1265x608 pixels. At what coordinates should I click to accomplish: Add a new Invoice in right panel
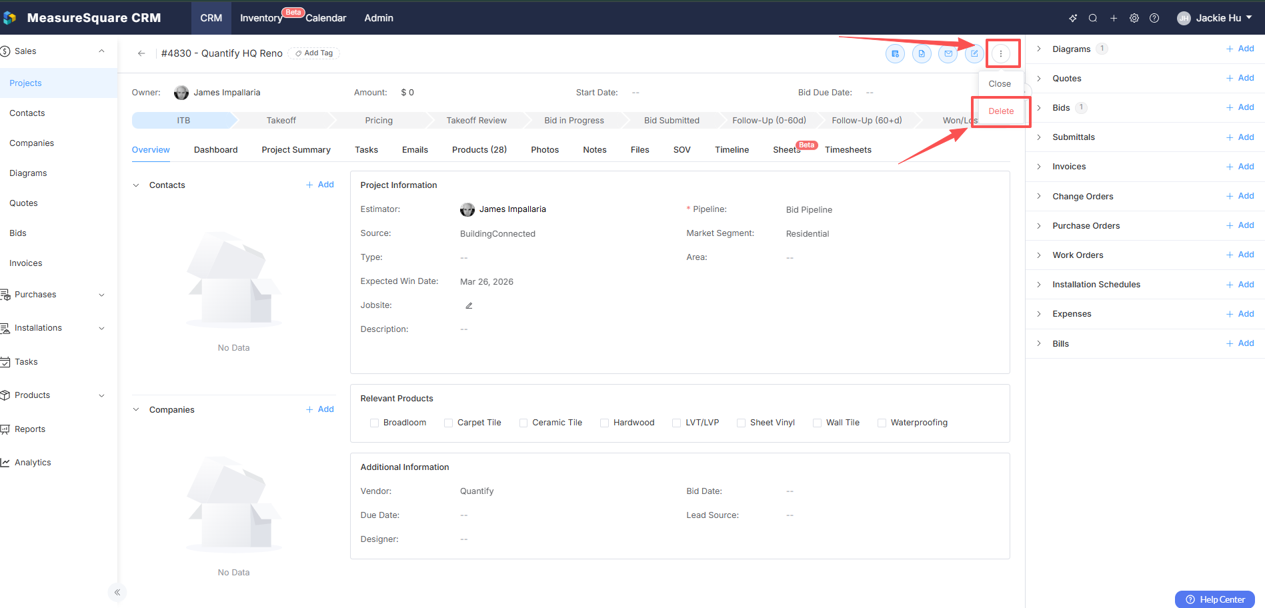click(x=1240, y=167)
